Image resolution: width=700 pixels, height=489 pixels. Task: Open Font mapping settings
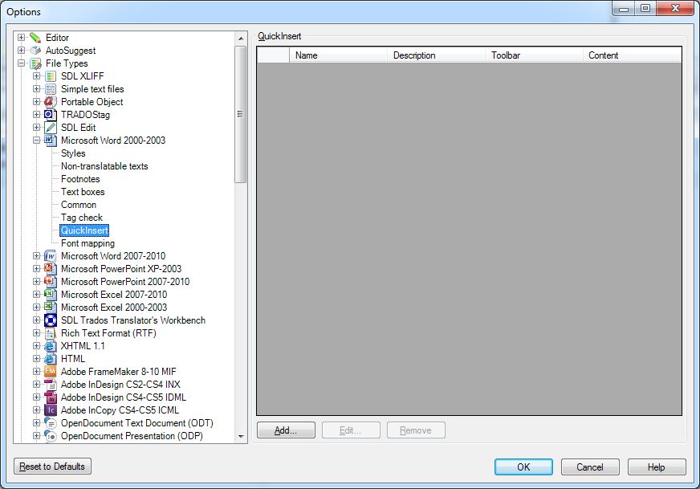88,243
